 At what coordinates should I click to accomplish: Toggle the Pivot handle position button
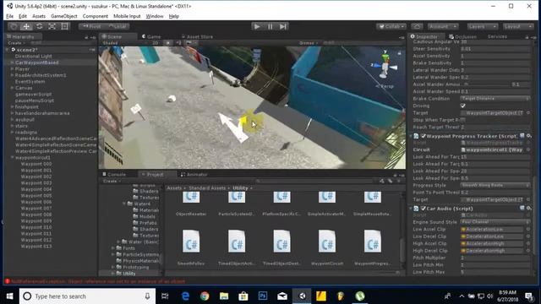91,26
